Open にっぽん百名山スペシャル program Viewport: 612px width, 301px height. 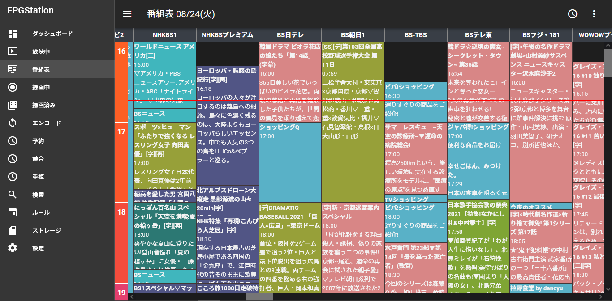tap(165, 236)
